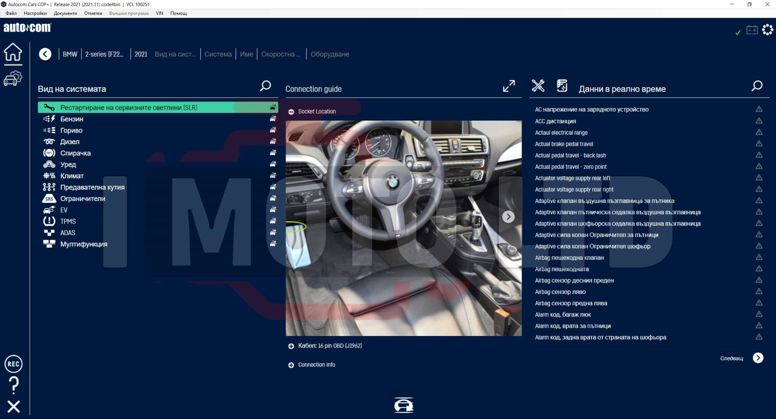Search system types with magnifier icon

(x=265, y=86)
